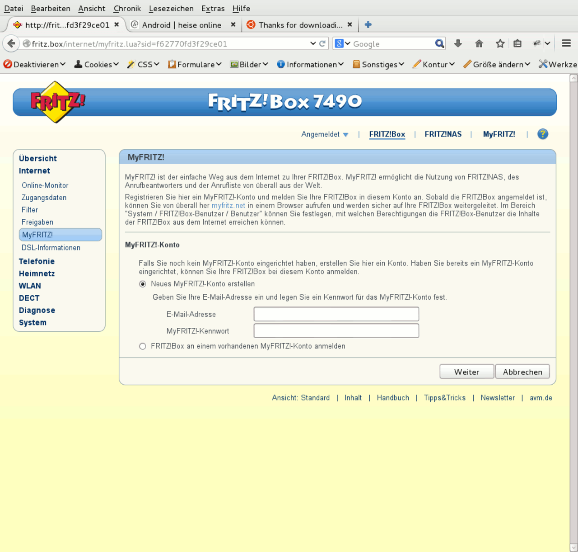Open the Cookies toolbar dropdown

tap(96, 64)
